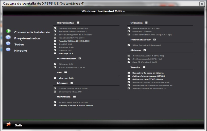The image size is (207, 131).
Task: Uncheck the Ofimática category checkbox
Action: click(x=146, y=23)
